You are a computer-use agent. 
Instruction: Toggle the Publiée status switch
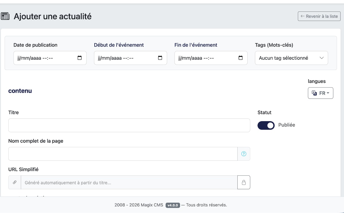[266, 125]
